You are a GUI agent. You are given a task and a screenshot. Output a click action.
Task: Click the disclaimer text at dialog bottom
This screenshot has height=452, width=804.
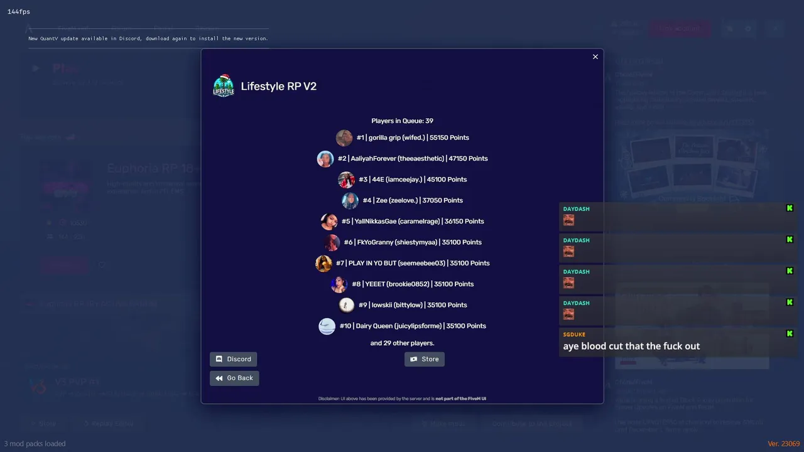[402, 399]
